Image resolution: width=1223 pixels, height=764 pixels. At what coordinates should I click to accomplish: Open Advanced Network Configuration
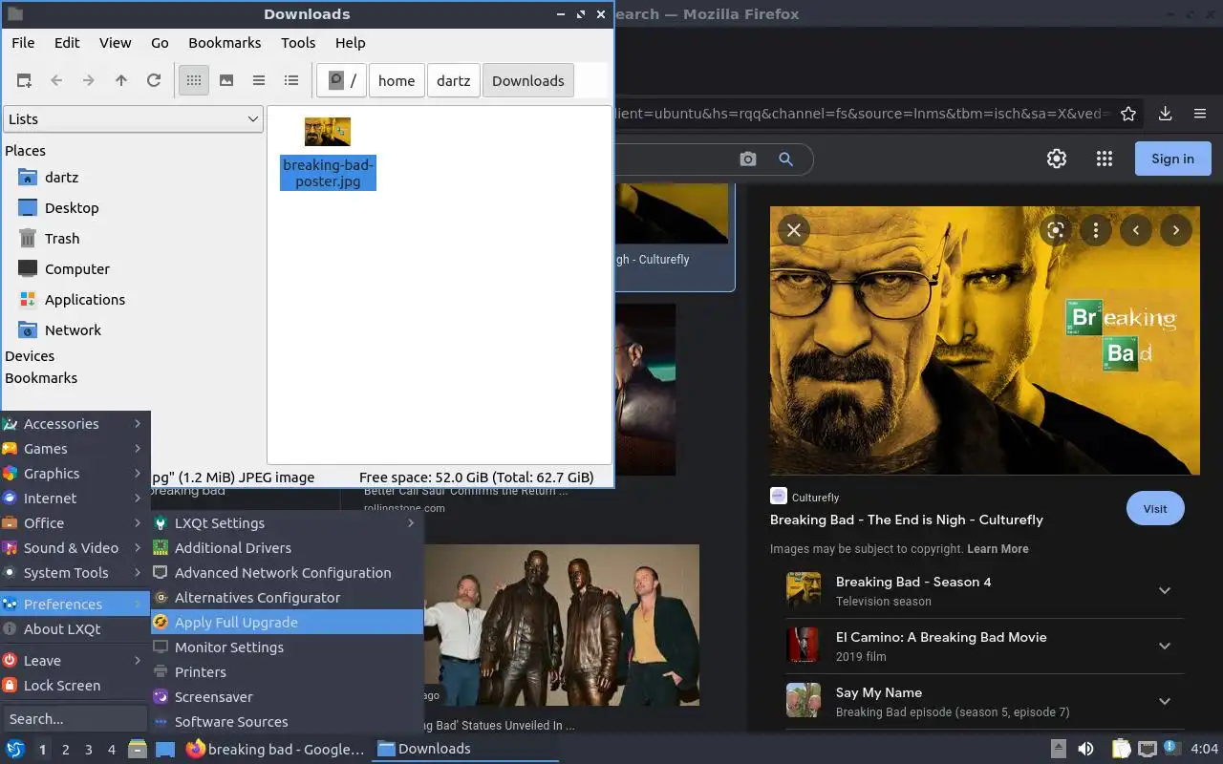[287, 573]
